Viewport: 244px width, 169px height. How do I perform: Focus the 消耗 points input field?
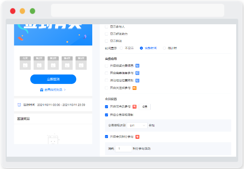(x=123, y=148)
